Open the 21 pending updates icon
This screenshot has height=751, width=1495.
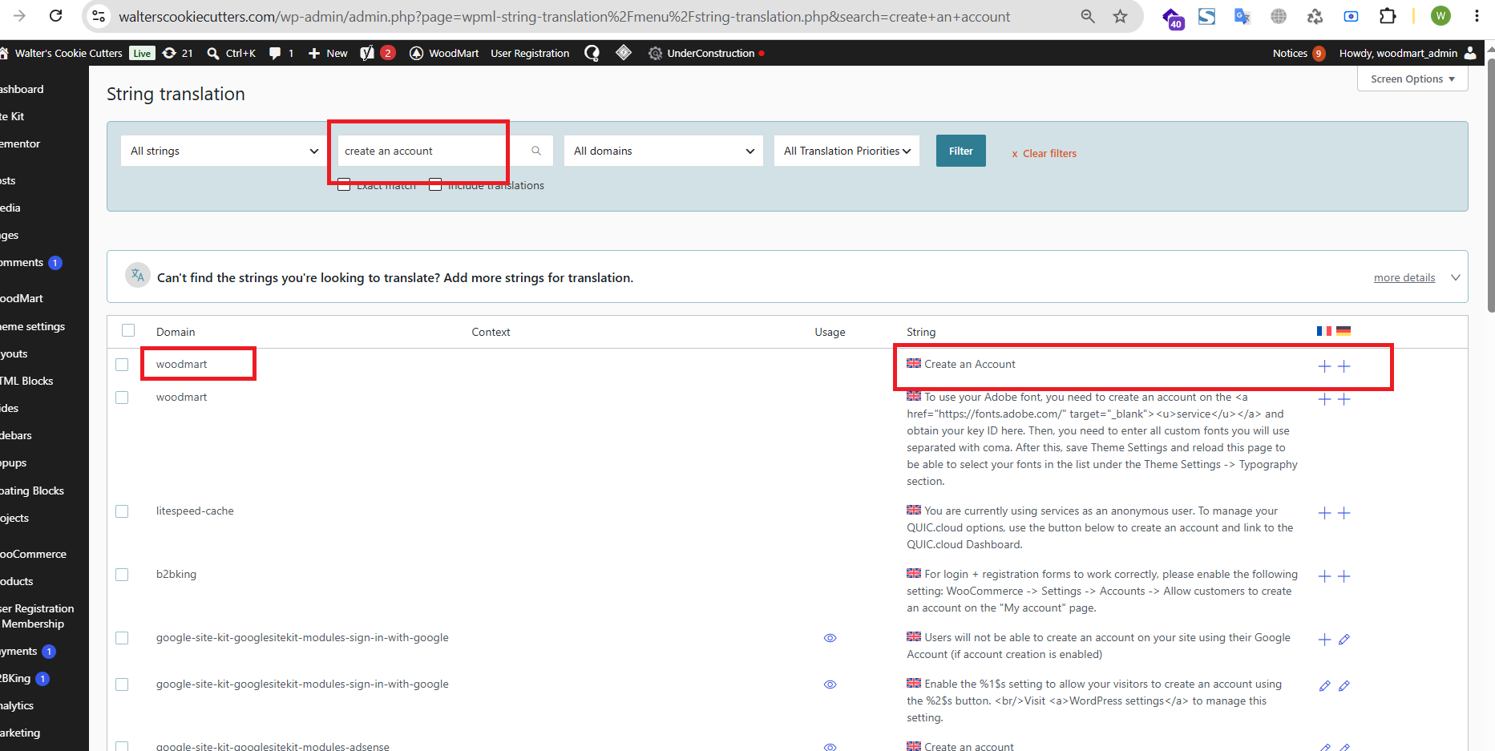click(178, 53)
